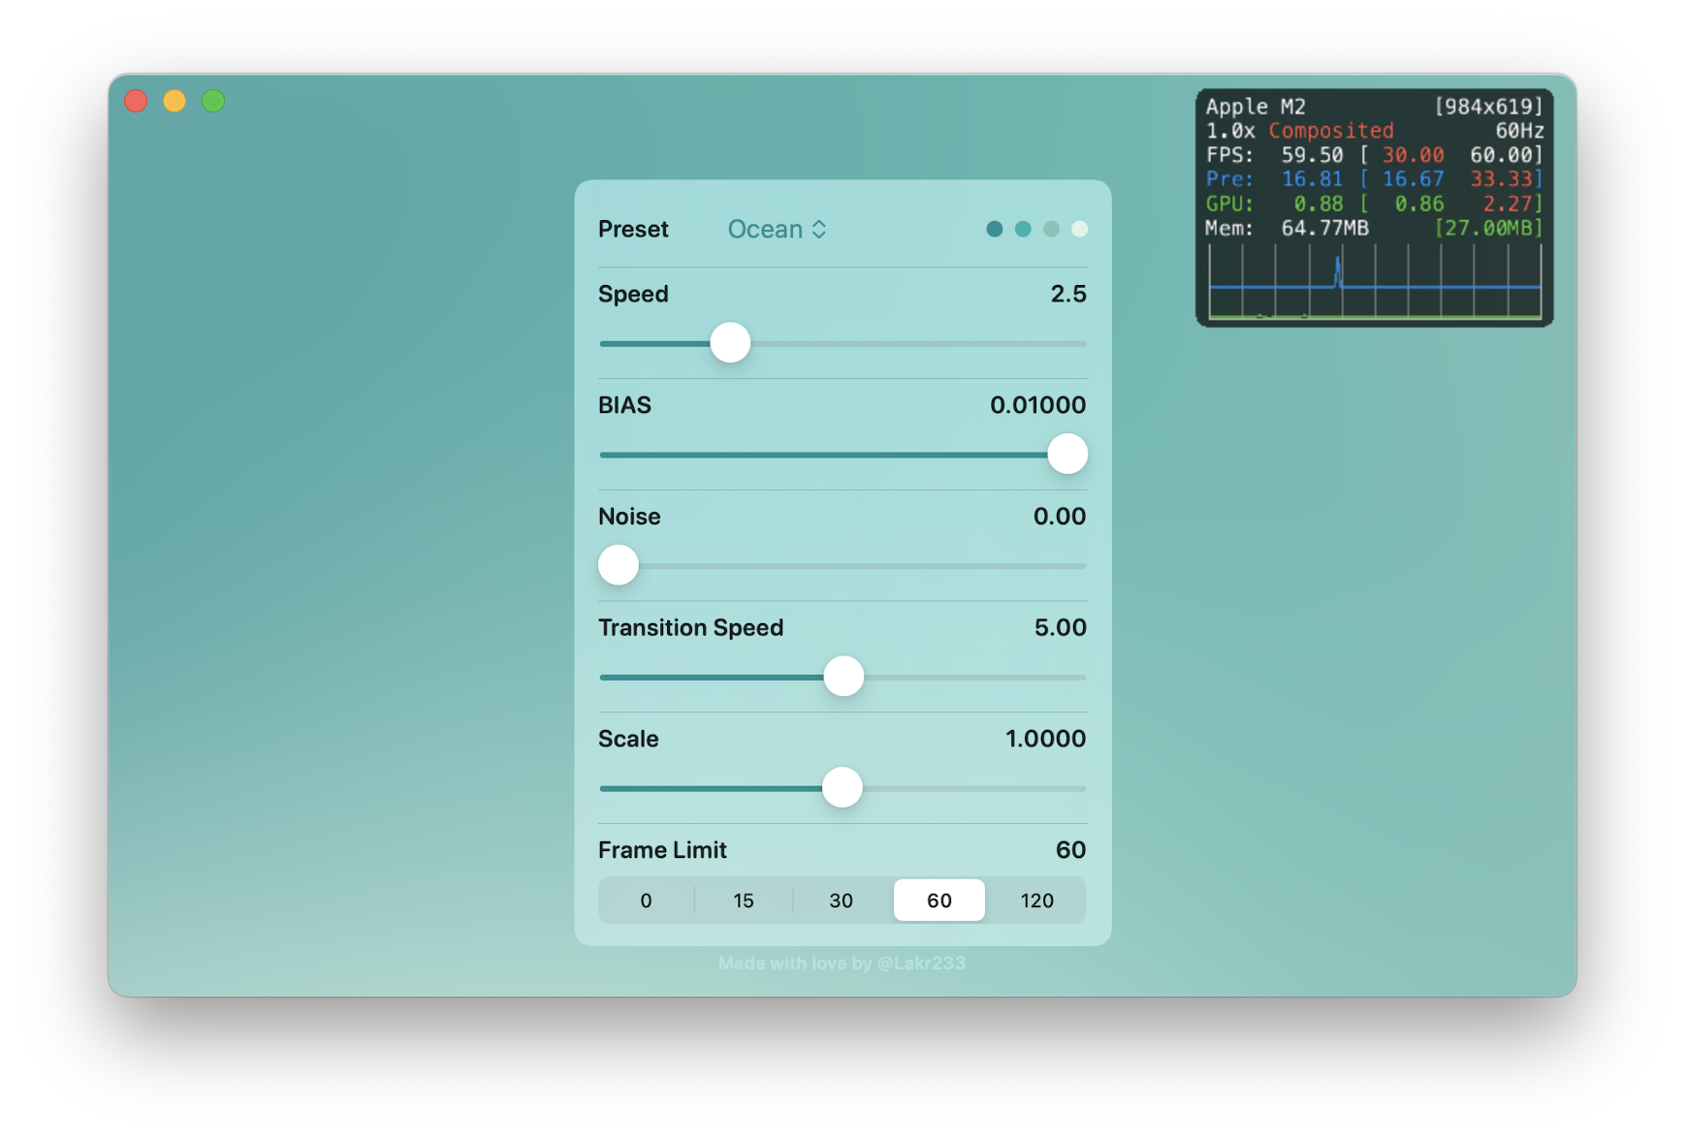Click the Scale slider knob
This screenshot has width=1685, height=1140.
point(842,788)
